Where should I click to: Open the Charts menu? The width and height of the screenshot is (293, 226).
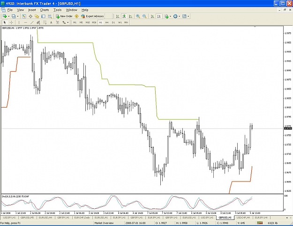[45, 10]
